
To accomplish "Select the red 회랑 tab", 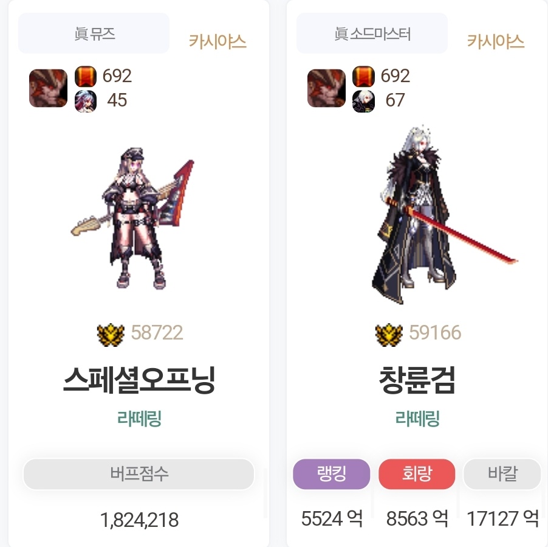I will [417, 474].
